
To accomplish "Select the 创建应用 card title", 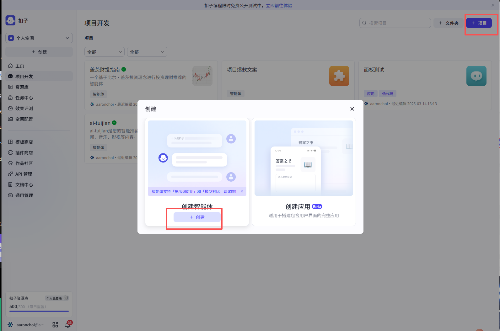I will click(x=298, y=206).
